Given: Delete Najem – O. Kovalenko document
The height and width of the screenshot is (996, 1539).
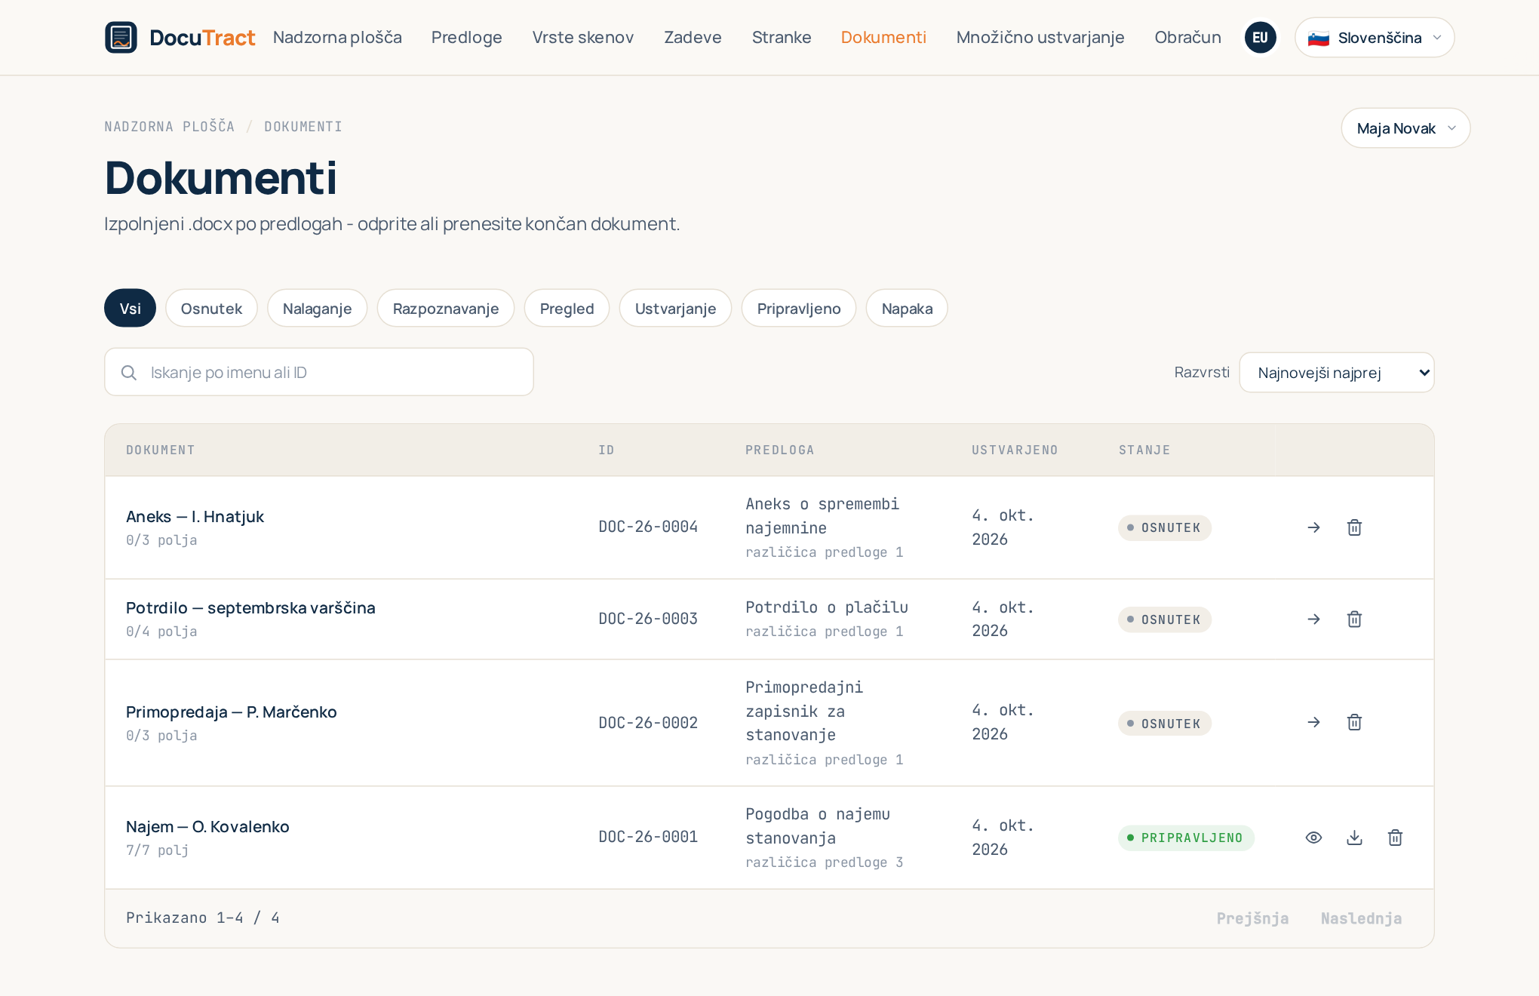Looking at the screenshot, I should pyautogui.click(x=1395, y=838).
